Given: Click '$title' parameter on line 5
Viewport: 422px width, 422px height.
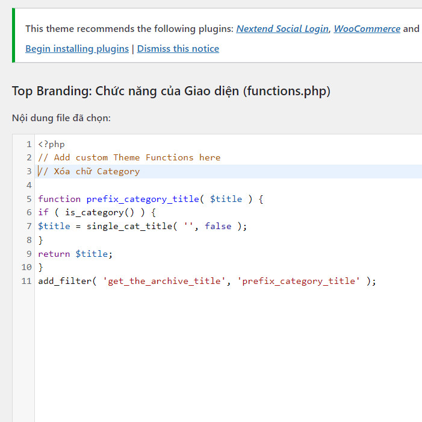Looking at the screenshot, I should 226,199.
